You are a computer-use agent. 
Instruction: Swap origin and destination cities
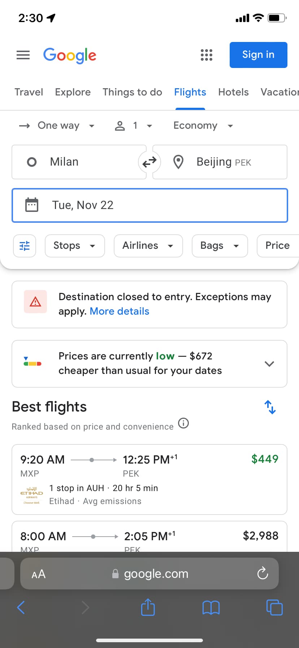(149, 162)
